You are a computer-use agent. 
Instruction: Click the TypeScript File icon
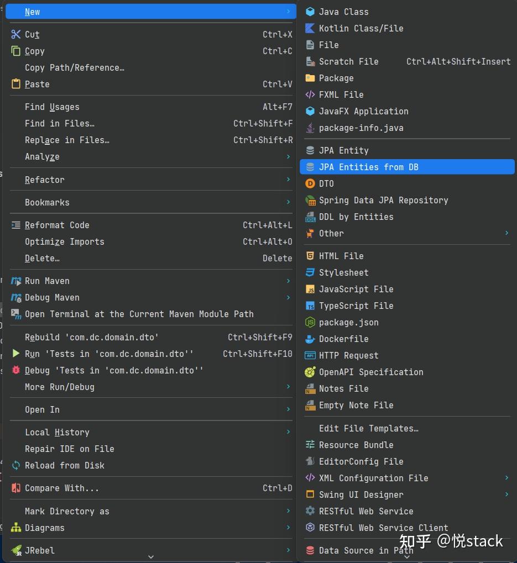pyautogui.click(x=310, y=306)
